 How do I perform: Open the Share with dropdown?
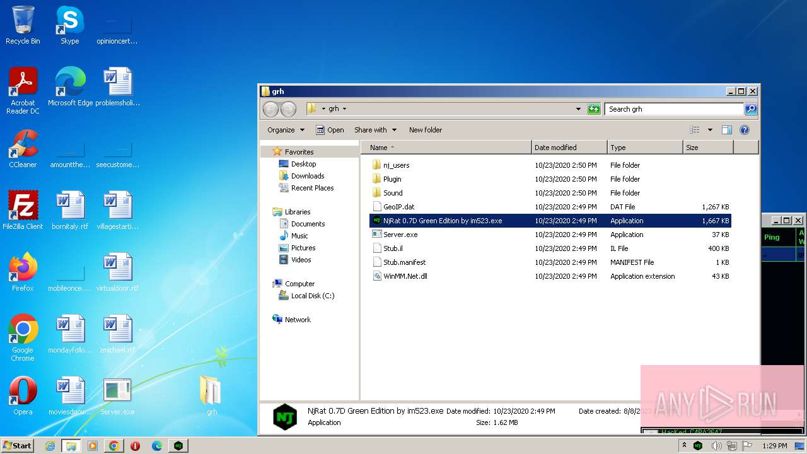click(x=375, y=130)
